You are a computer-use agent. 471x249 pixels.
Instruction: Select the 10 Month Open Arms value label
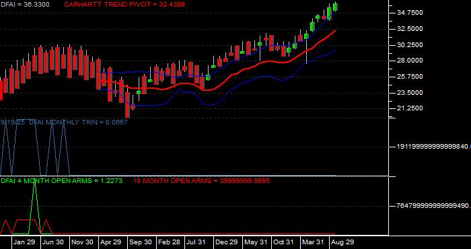click(201, 181)
